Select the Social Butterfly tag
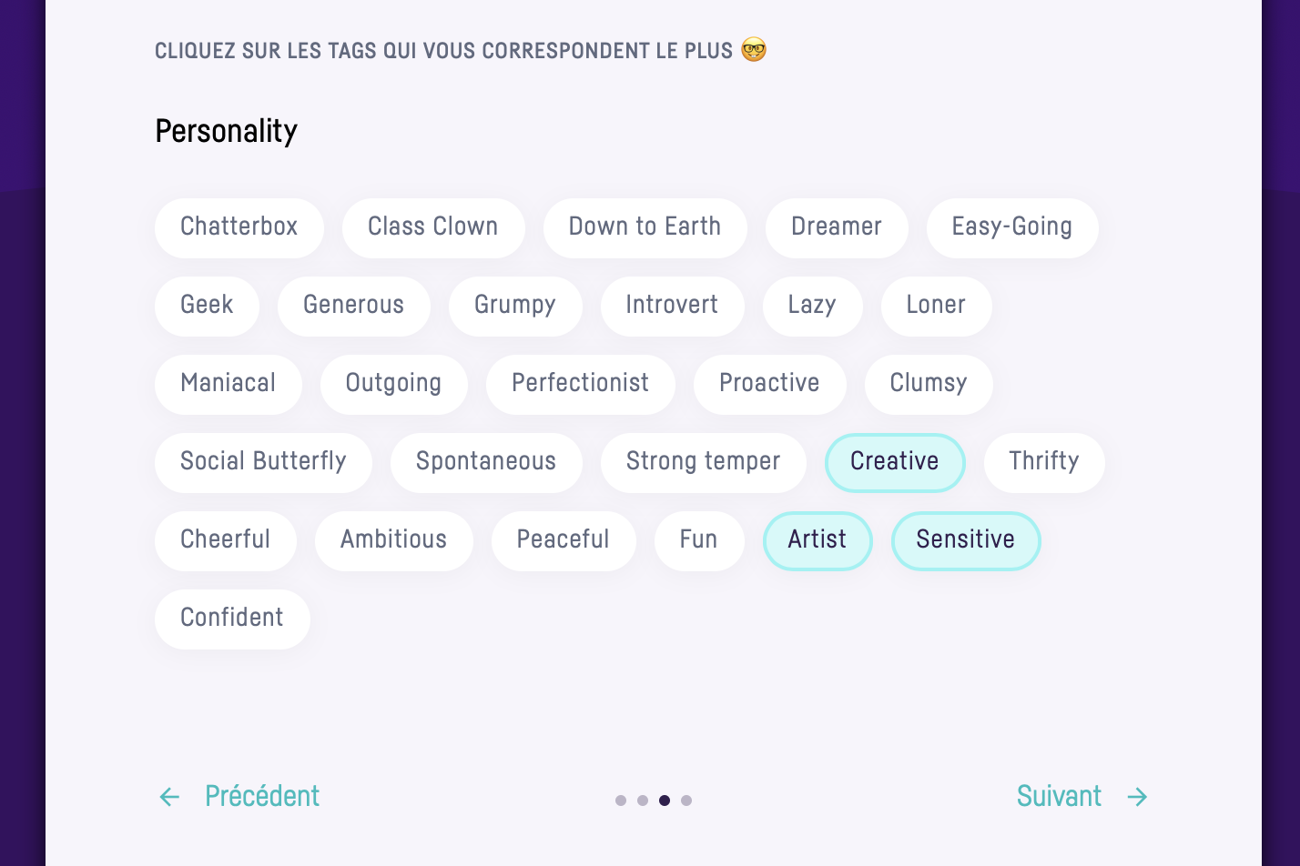This screenshot has height=866, width=1300. coord(263,462)
